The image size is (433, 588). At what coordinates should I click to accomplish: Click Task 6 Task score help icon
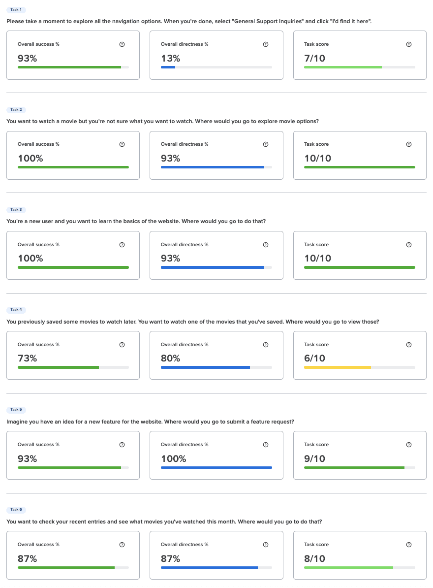coord(409,545)
